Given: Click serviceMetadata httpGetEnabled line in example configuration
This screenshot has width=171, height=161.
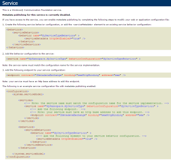Looking at the screenshot, I should (67, 139).
